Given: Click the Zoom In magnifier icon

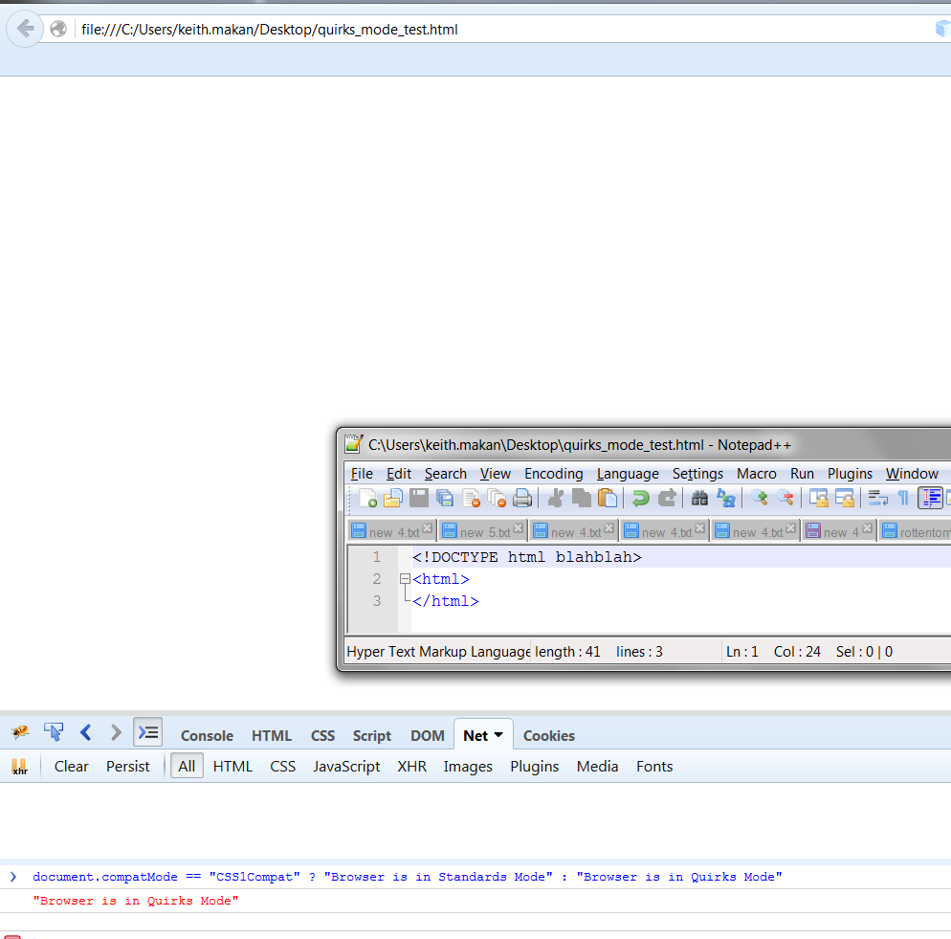Looking at the screenshot, I should point(760,499).
